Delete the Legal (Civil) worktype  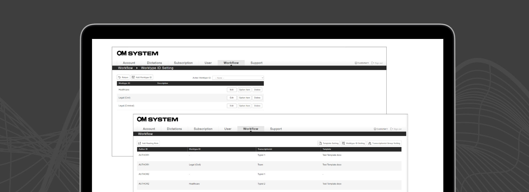(257, 98)
